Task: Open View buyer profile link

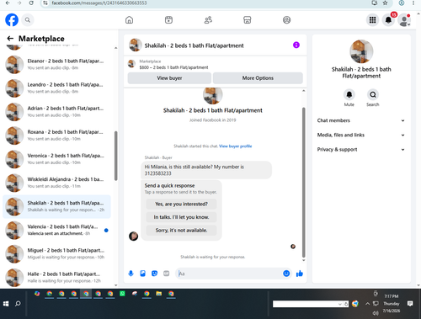Action: point(235,146)
